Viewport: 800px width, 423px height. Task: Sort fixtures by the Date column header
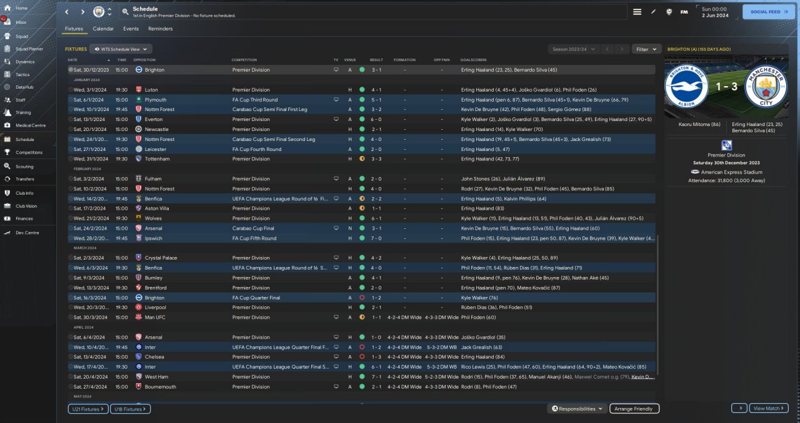tap(72, 60)
